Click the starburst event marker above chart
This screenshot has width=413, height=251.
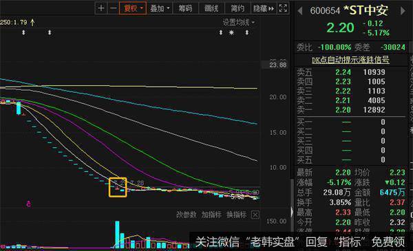coord(231,32)
